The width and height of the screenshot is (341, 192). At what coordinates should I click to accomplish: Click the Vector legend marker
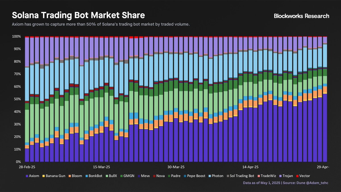click(297, 176)
